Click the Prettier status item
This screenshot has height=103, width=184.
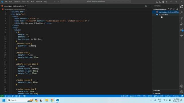pos(176,96)
